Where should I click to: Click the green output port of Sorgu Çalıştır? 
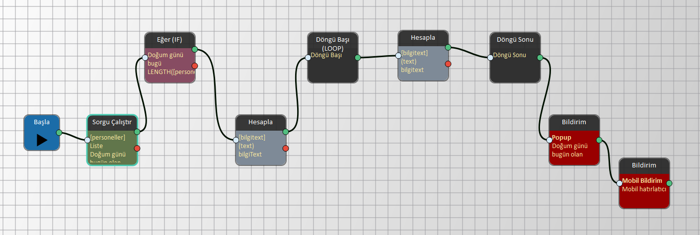[138, 132]
